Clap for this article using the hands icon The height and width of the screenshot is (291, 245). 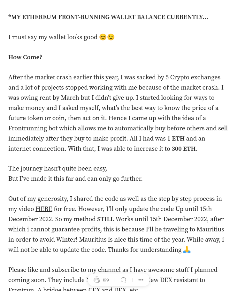pos(96,280)
